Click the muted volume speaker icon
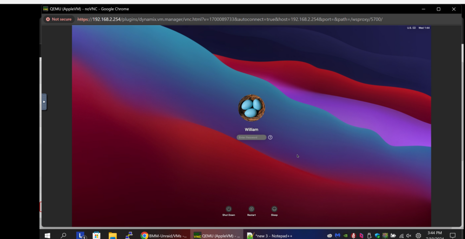 point(409,236)
